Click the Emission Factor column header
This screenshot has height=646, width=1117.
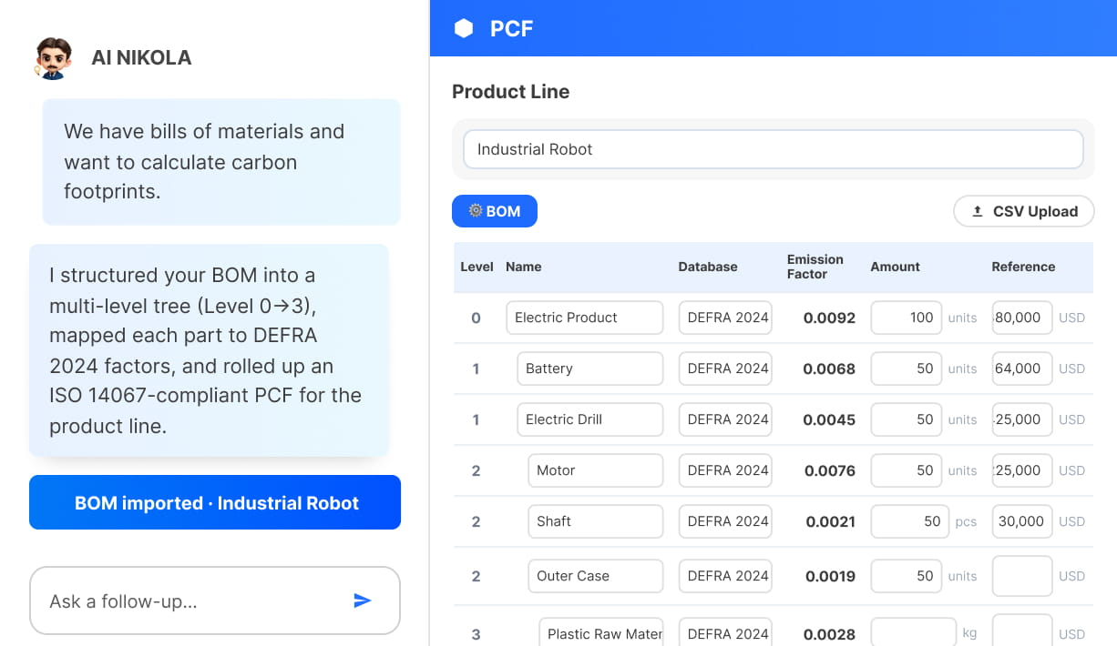coord(815,267)
